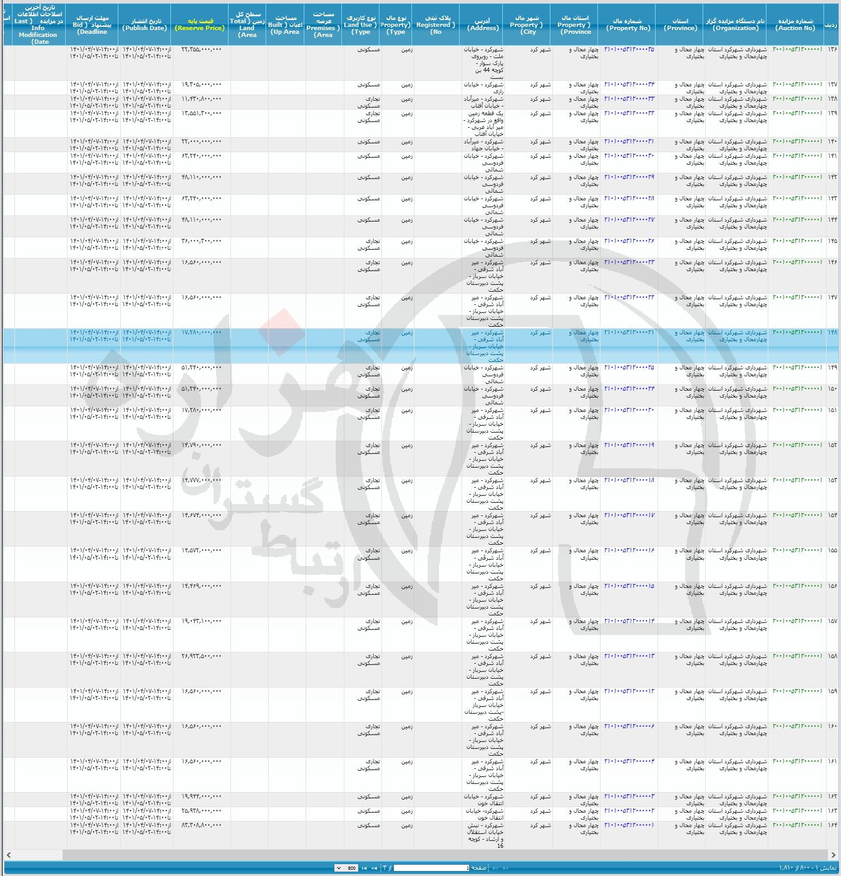
Task: Select the publish date cell in row 141
Action: point(145,162)
